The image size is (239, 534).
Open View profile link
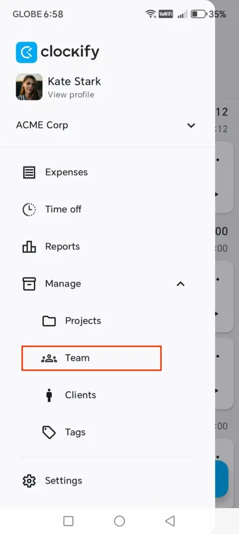[71, 95]
